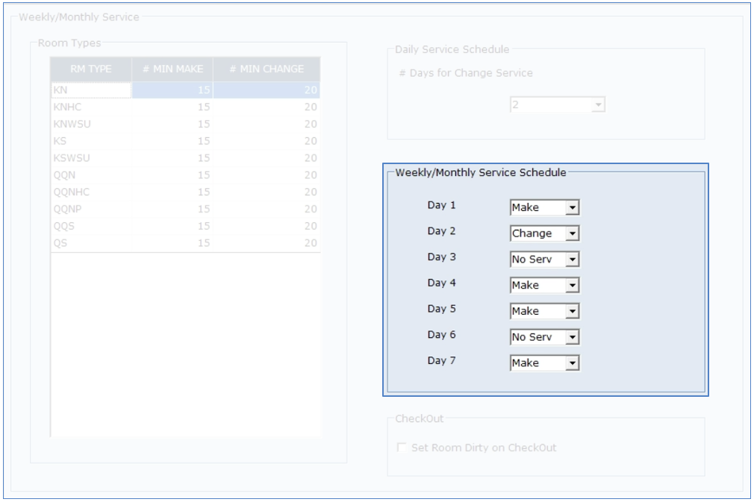Click the RM TYPE column header
The height and width of the screenshot is (502, 754).
click(x=91, y=69)
